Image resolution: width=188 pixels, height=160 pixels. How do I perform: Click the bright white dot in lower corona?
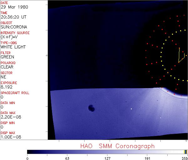coord(131,109)
